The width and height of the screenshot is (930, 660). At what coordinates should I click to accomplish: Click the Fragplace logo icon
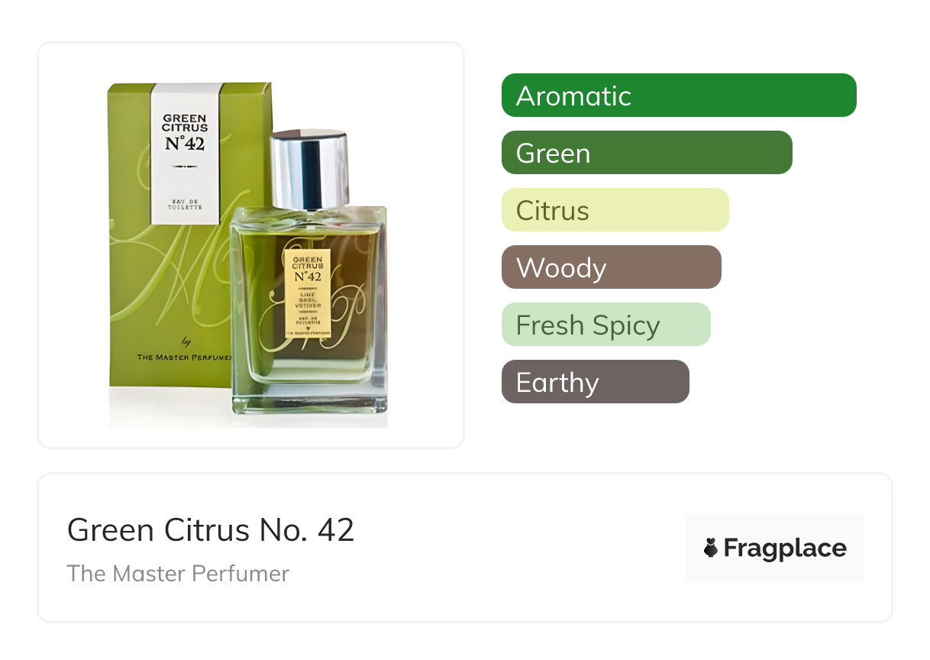(x=711, y=548)
